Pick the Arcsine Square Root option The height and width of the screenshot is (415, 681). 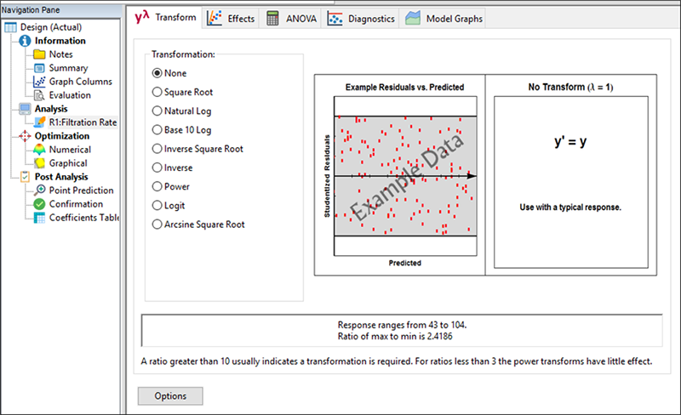click(198, 225)
